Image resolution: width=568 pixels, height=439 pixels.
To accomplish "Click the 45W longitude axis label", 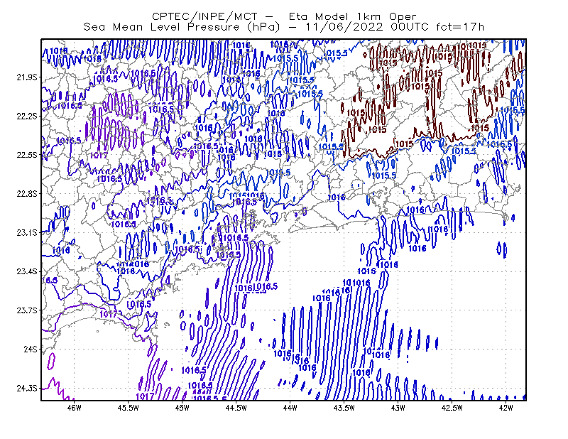I will 182,408.
